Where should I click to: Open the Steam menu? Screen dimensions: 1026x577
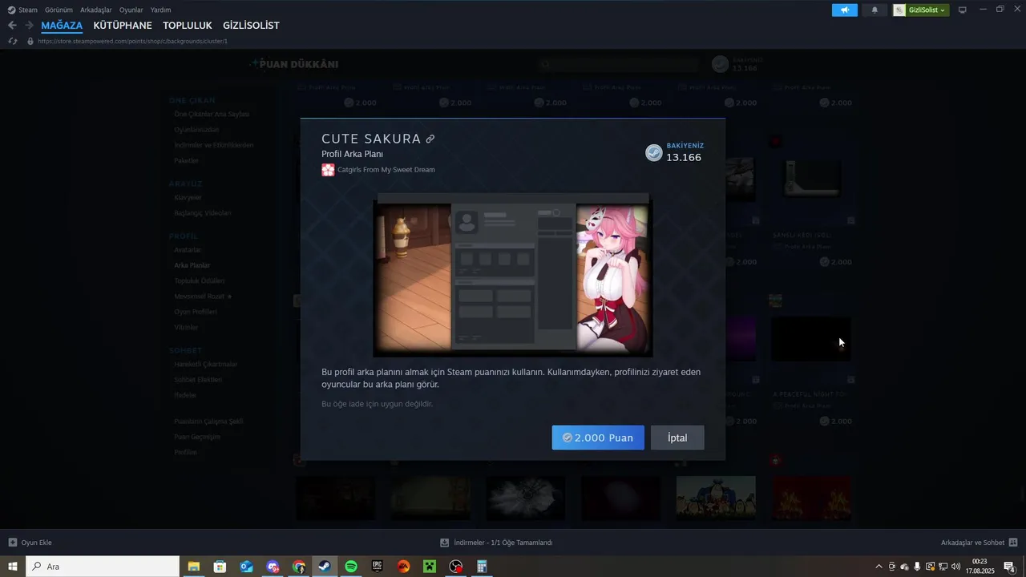(22, 10)
